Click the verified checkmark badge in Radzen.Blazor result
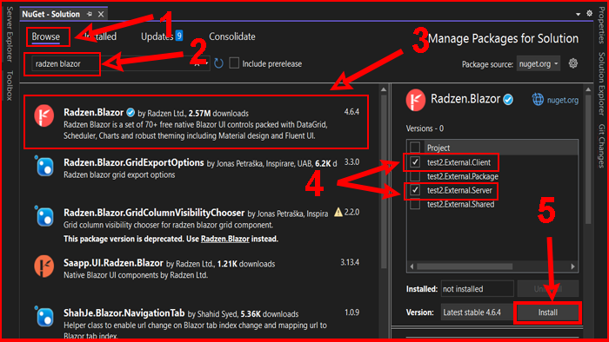Viewport: 609px width, 342px height. pyautogui.click(x=130, y=112)
